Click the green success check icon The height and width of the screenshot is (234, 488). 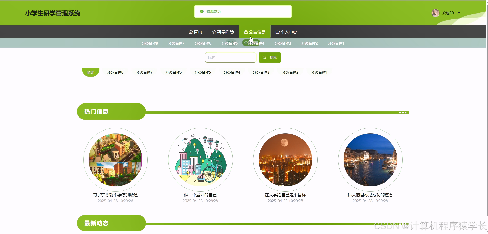coord(202,11)
